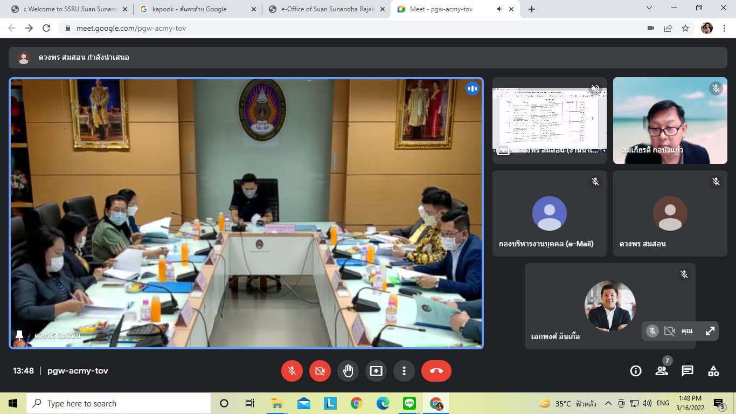
Task: Click the present screen icon
Action: coord(376,371)
